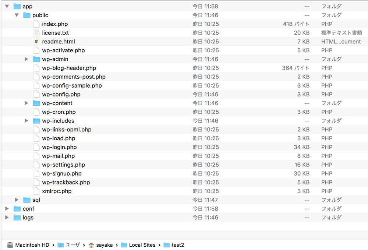Select the wp-admin folder name

pyautogui.click(x=55, y=59)
